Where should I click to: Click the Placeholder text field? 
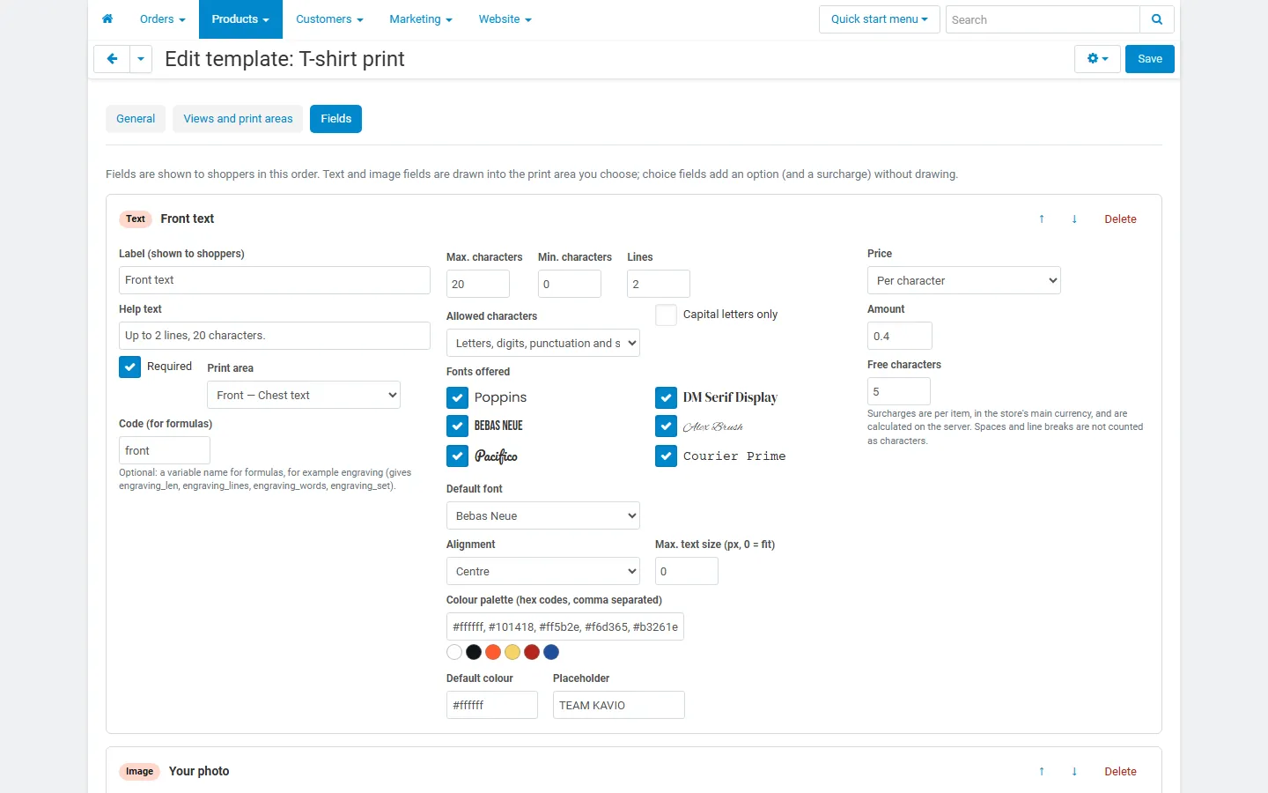[x=619, y=705]
